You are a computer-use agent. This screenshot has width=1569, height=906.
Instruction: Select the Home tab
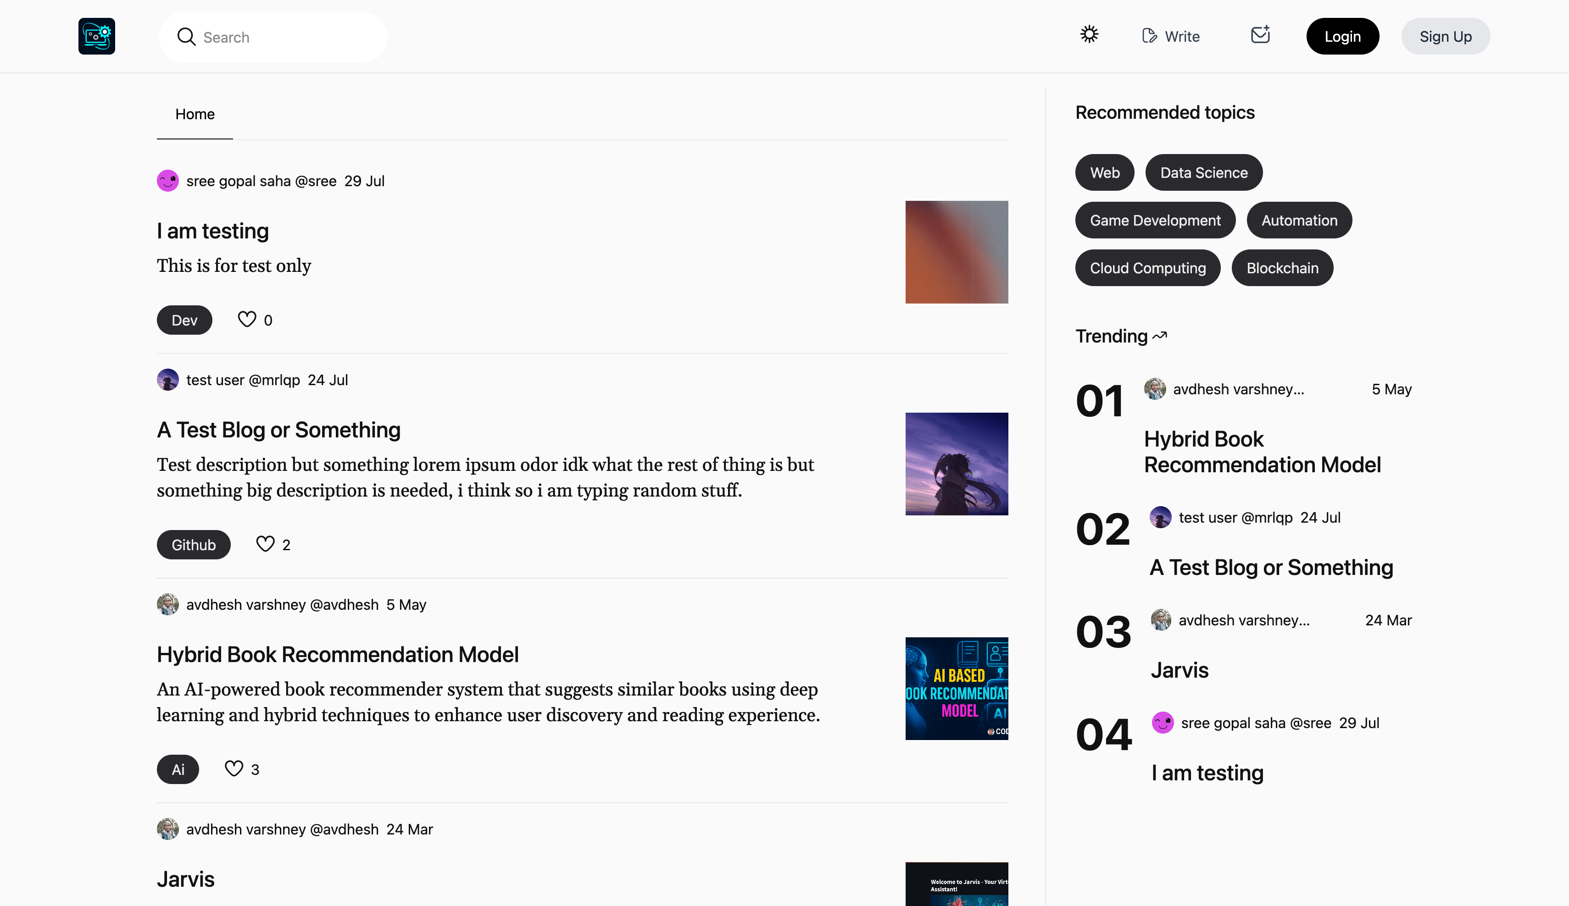pyautogui.click(x=195, y=115)
